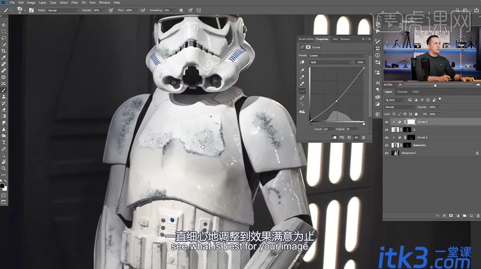Toggle pressure for opacity button
The width and height of the screenshot is (481, 269).
pyautogui.click(x=111, y=10)
